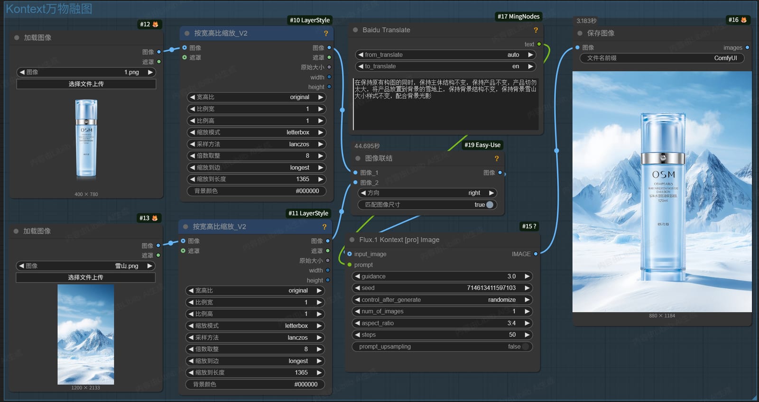Click the 图像_2 input port on 图像联结 node
Viewport: 759px width, 402px height.
click(x=355, y=183)
